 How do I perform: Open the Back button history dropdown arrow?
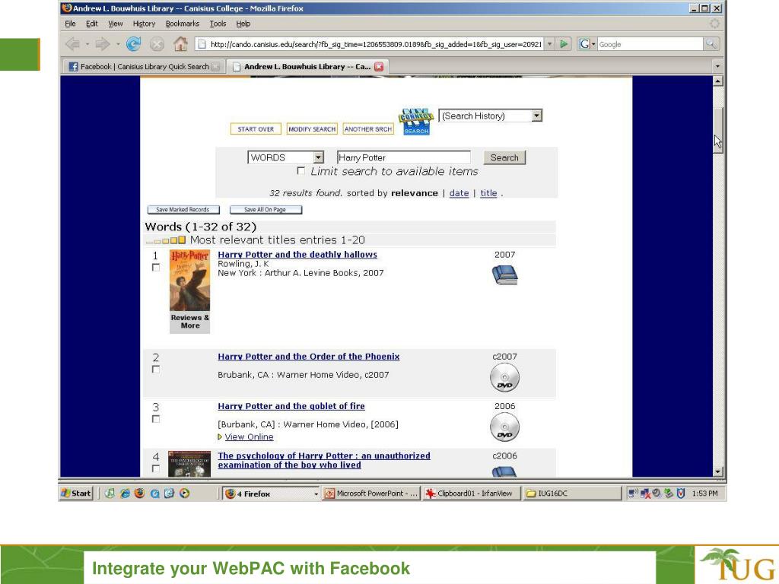(87, 44)
